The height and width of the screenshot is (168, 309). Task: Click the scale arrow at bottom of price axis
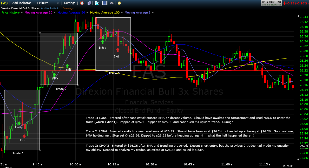tap(298, 159)
